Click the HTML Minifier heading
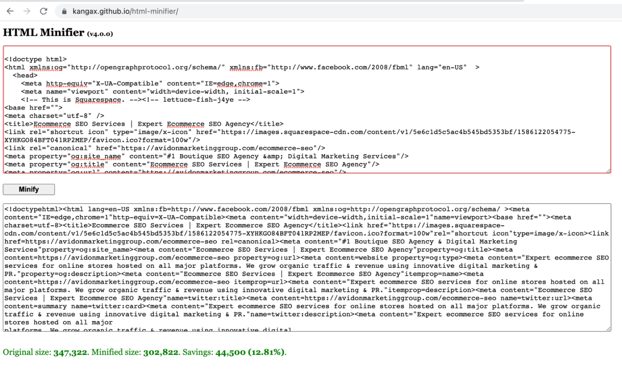The image size is (622, 383). tap(44, 32)
